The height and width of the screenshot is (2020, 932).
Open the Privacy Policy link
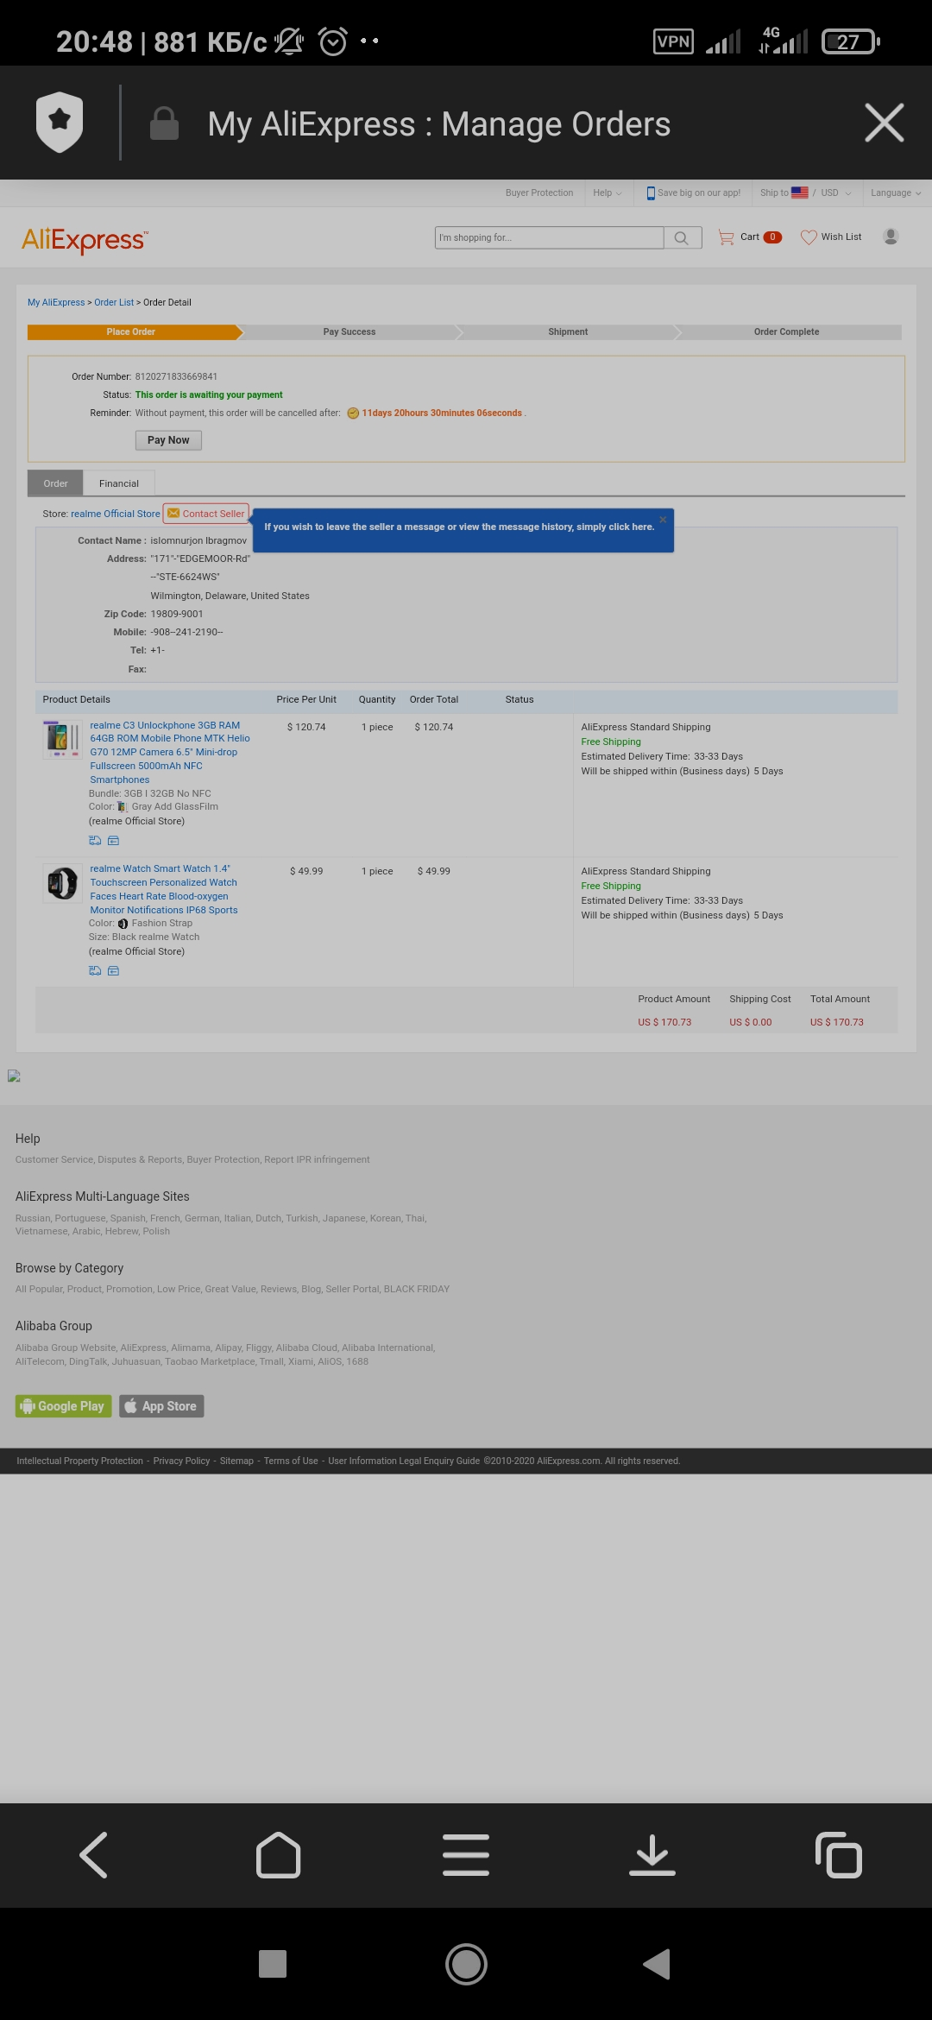pos(181,1461)
